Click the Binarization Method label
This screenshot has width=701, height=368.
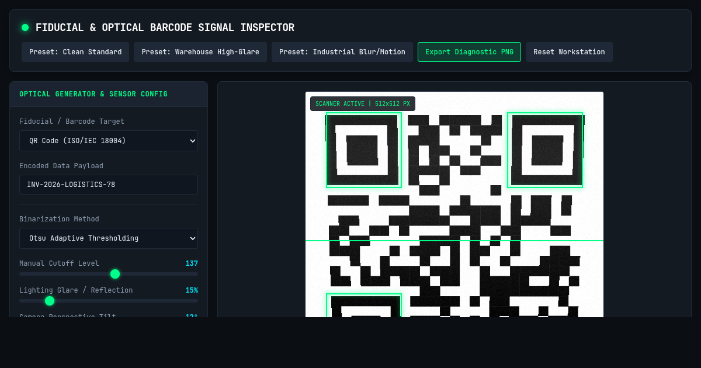click(x=59, y=219)
